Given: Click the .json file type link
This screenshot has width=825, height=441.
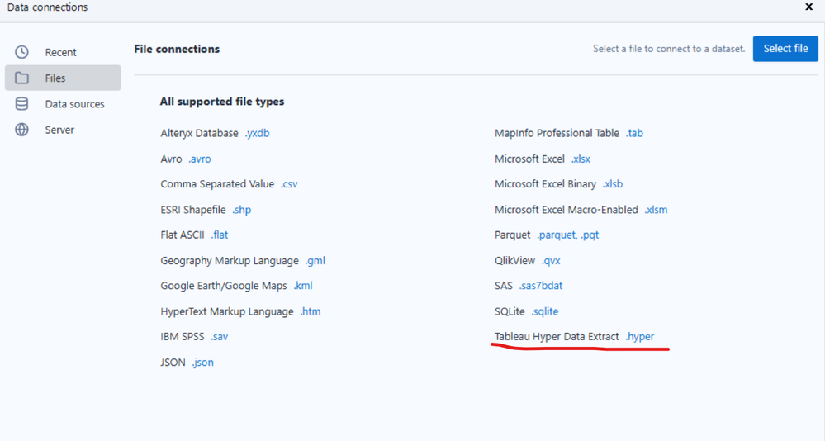Looking at the screenshot, I should pos(202,363).
